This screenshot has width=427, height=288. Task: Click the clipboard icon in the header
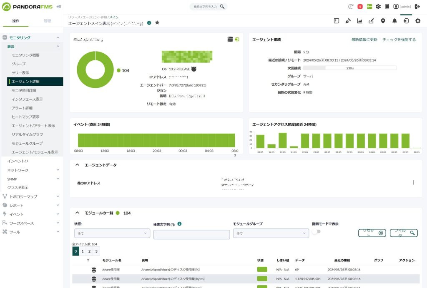[x=387, y=7]
